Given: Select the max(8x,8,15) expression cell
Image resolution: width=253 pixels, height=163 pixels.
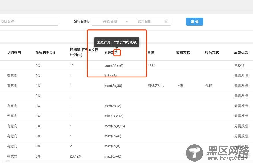Looking at the screenshot, I should (x=115, y=126).
